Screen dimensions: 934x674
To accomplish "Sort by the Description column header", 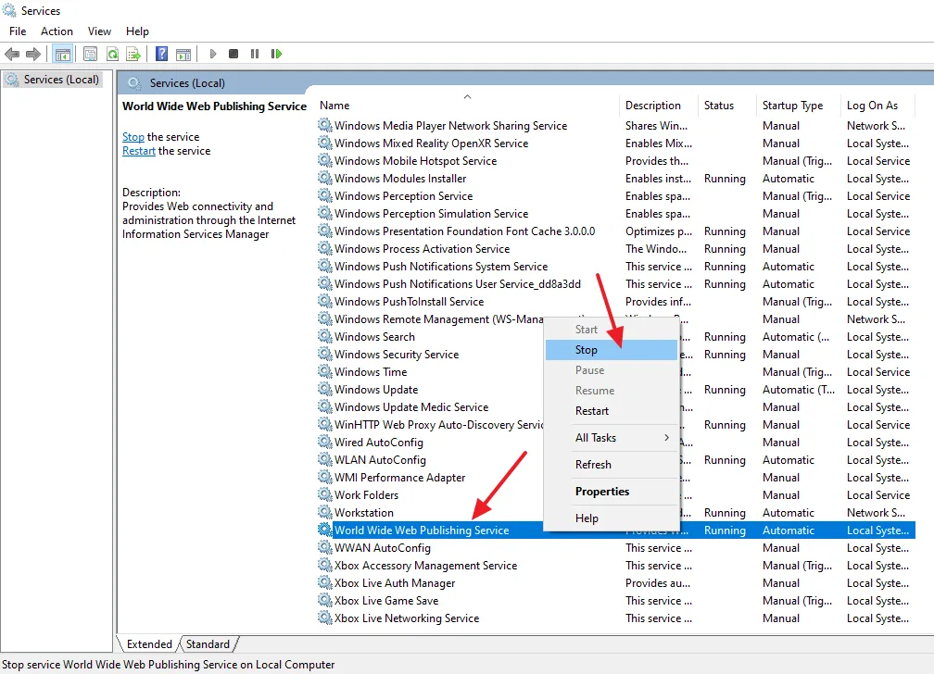I will 658,106.
